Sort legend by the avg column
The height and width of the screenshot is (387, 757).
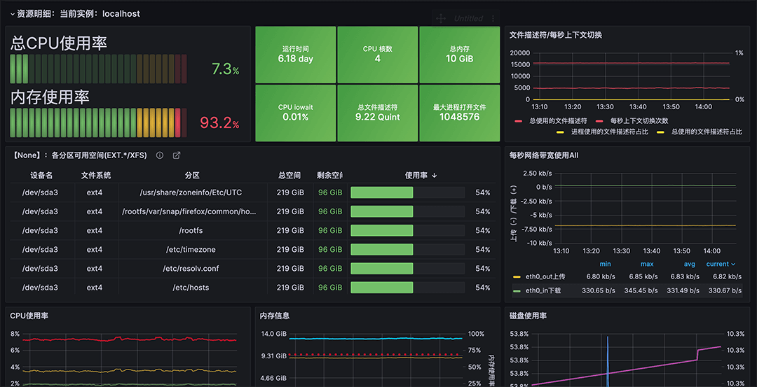tap(690, 264)
